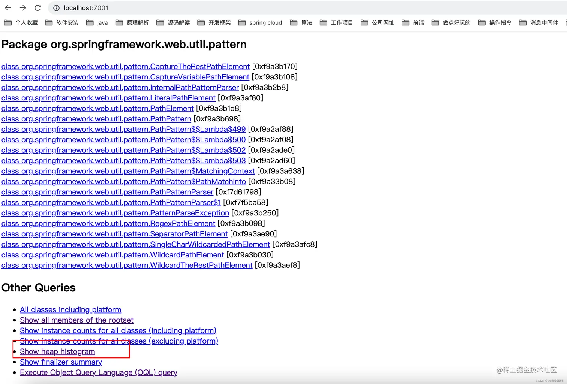Click Show all members of the rootset
Viewport: 567px width, 384px height.
coord(76,320)
